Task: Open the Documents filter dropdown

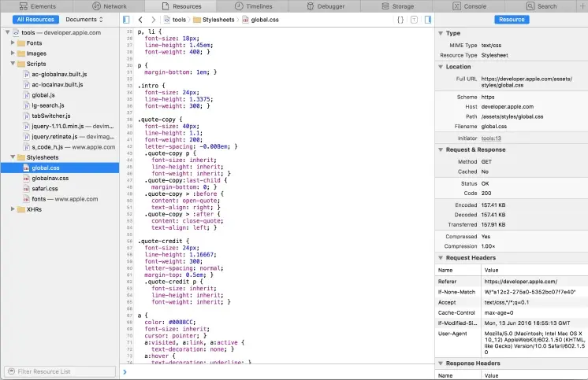Action: (x=84, y=20)
